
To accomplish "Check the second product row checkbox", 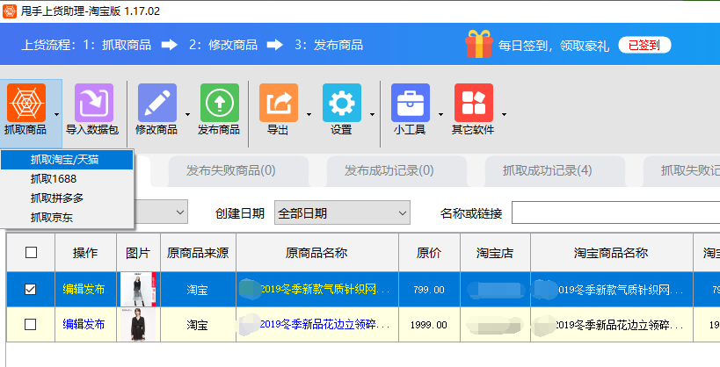I will [30, 324].
